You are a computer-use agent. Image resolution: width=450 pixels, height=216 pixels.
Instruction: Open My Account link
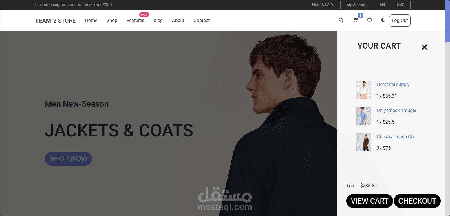(x=357, y=5)
